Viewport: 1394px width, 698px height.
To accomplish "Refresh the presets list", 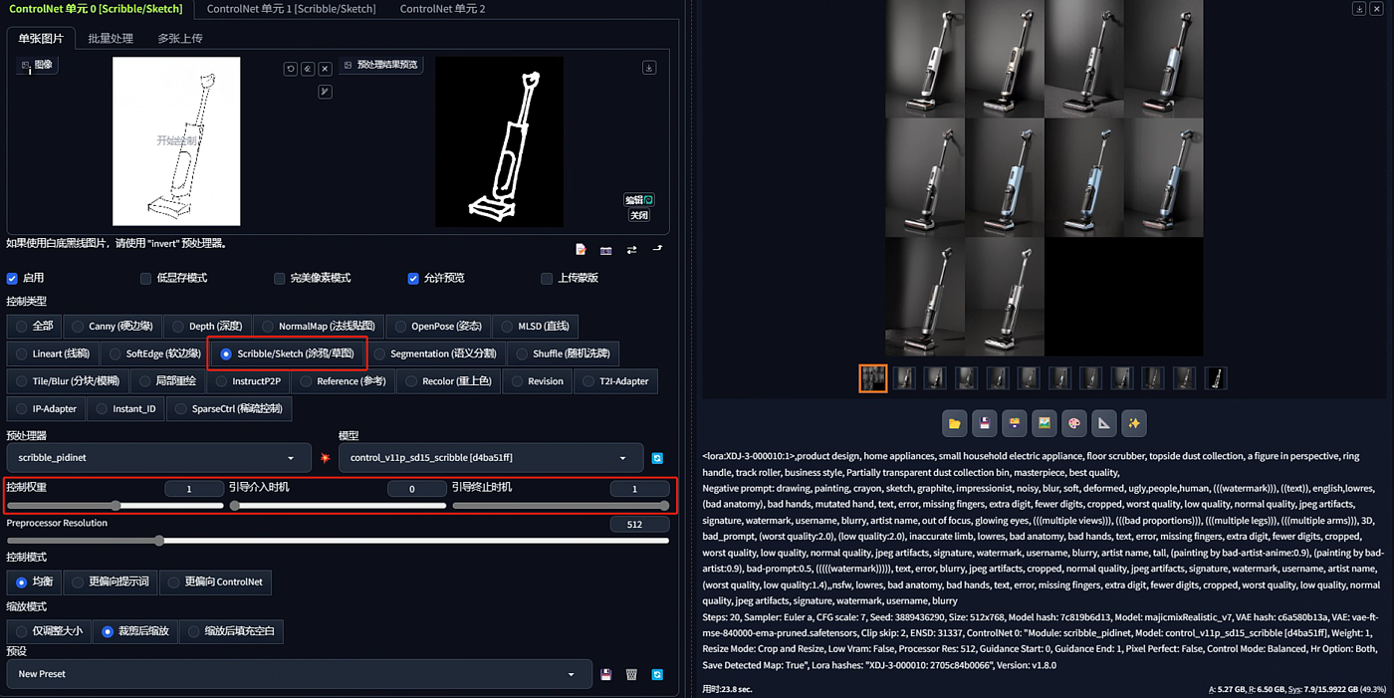I will (x=657, y=674).
